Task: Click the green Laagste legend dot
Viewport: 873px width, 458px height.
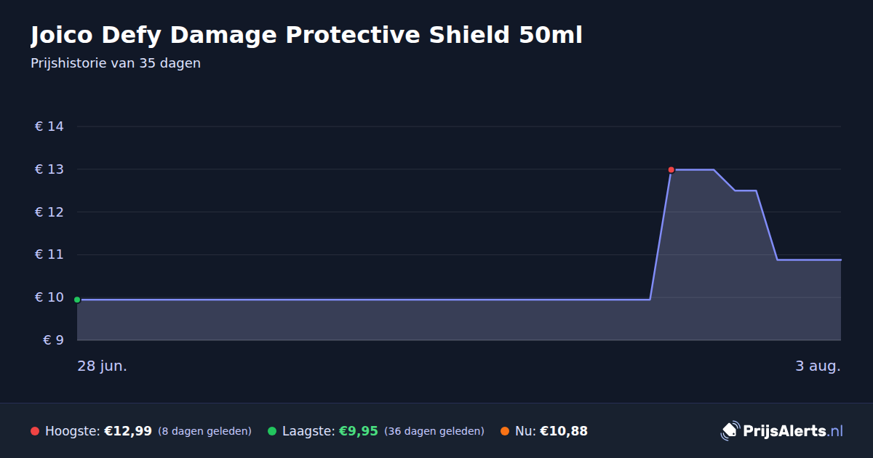Action: coord(272,431)
